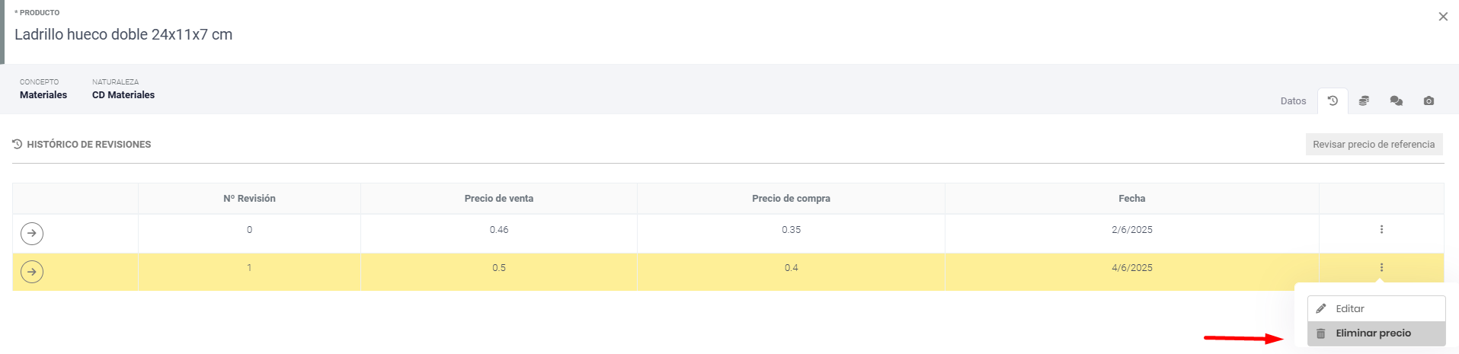The image size is (1459, 354).
Task: Click the Revisar precio de referencia button
Action: click(x=1374, y=144)
